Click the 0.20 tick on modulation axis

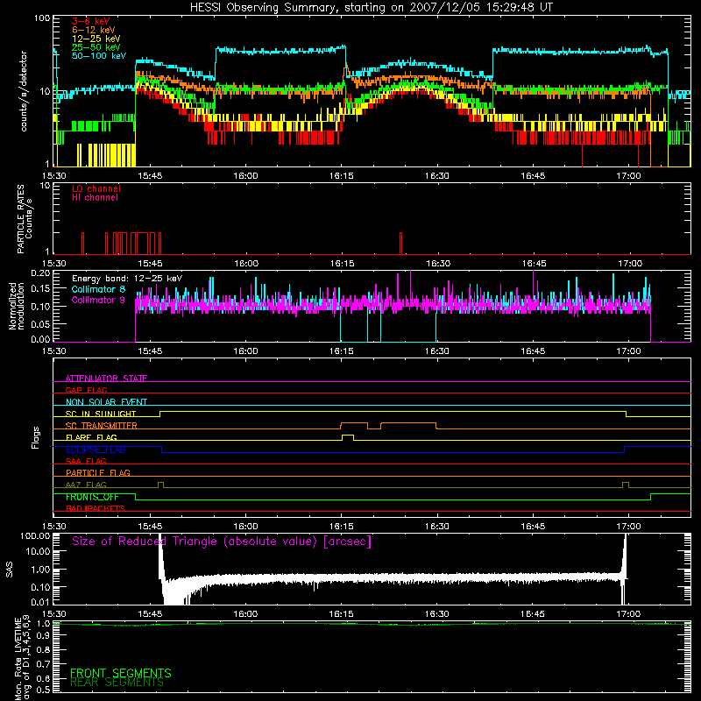click(x=40, y=273)
